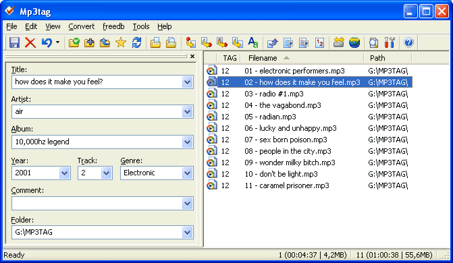Save tag with the floppy disk icon
The height and width of the screenshot is (263, 453).
point(14,42)
